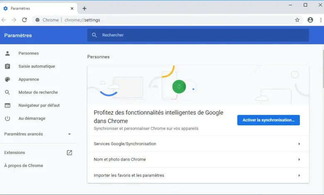Image resolution: width=324 pixels, height=195 pixels.
Task: Open Moteur de recherche settings section
Action: (38, 93)
